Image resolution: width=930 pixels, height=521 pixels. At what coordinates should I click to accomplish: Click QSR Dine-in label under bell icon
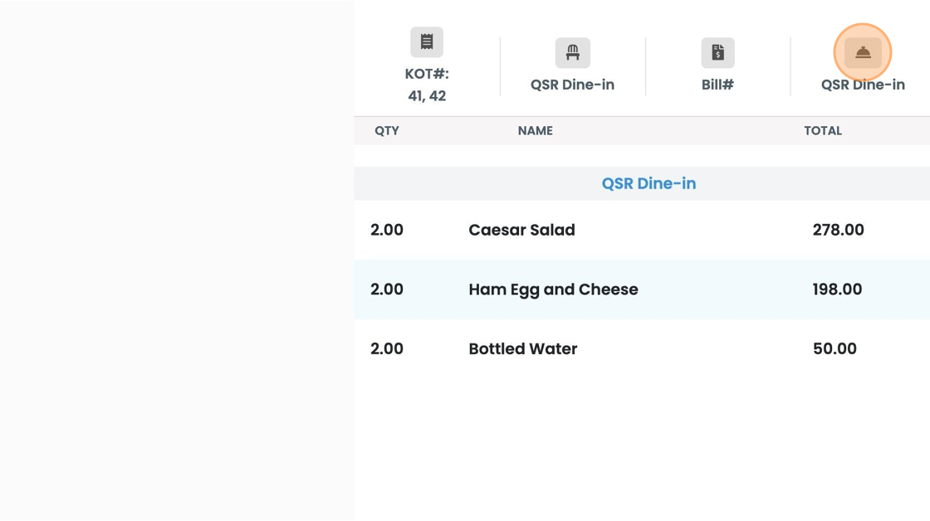point(863,85)
